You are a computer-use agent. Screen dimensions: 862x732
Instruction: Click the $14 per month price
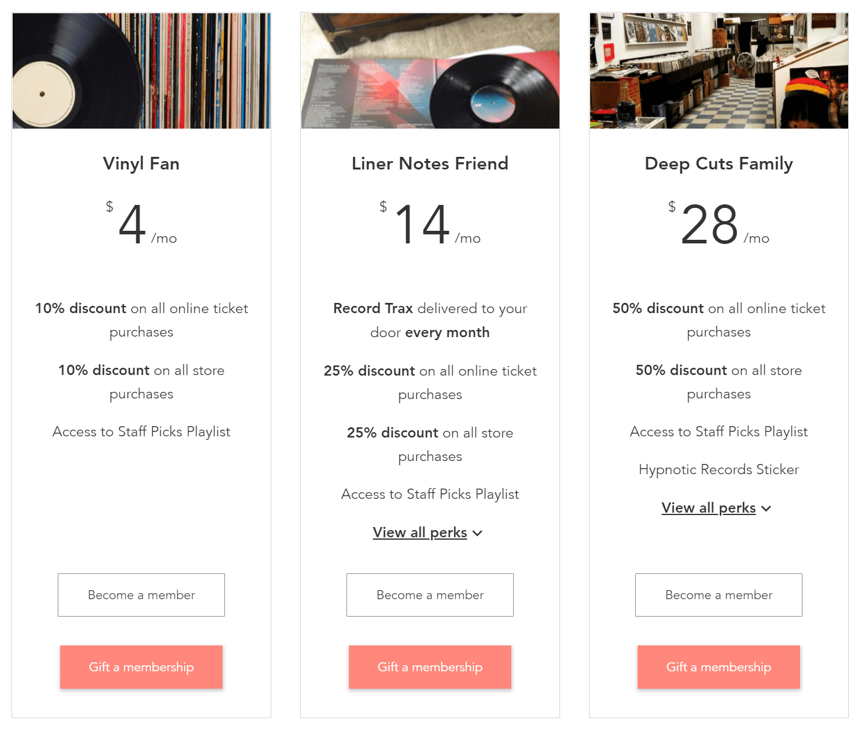click(430, 224)
